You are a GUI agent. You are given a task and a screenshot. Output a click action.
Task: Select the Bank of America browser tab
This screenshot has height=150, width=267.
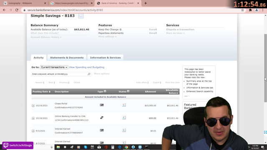(118, 3)
